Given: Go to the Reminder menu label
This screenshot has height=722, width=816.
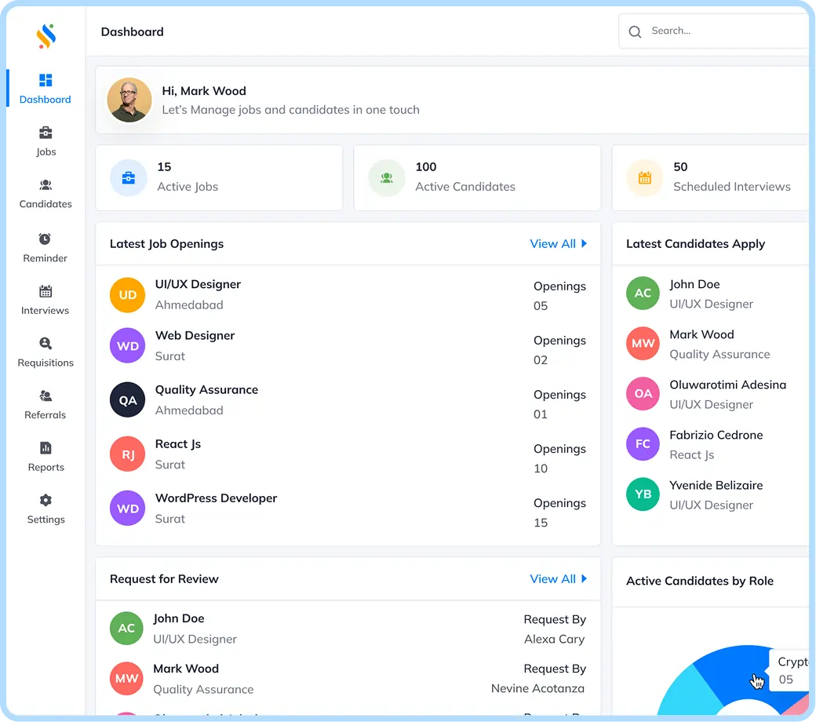Looking at the screenshot, I should (46, 258).
